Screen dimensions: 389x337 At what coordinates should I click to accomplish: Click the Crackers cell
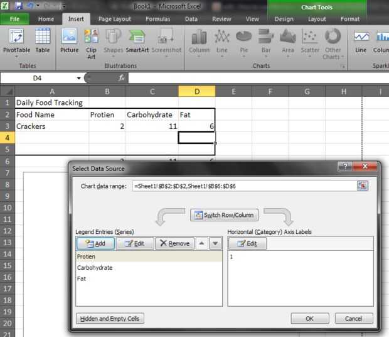(x=52, y=126)
